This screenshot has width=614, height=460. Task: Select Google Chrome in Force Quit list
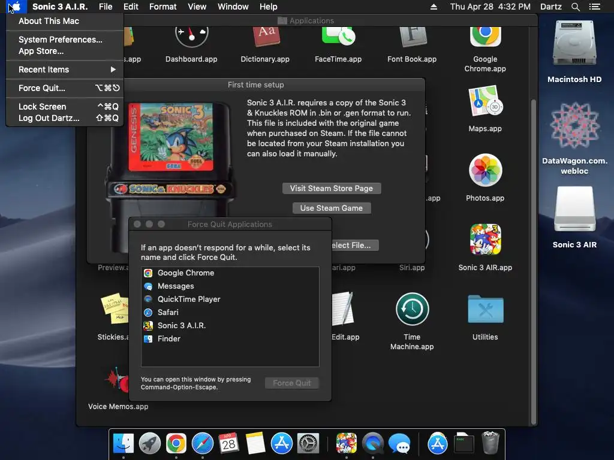click(230, 273)
